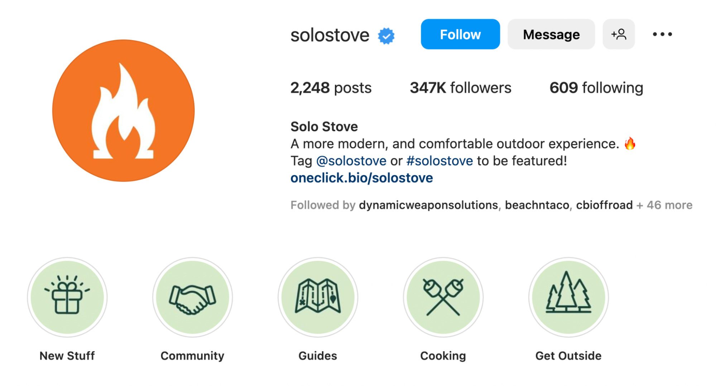Screen dimensions: 716x386
Task: View the Cooking marshmallow highlight
Action: (443, 299)
